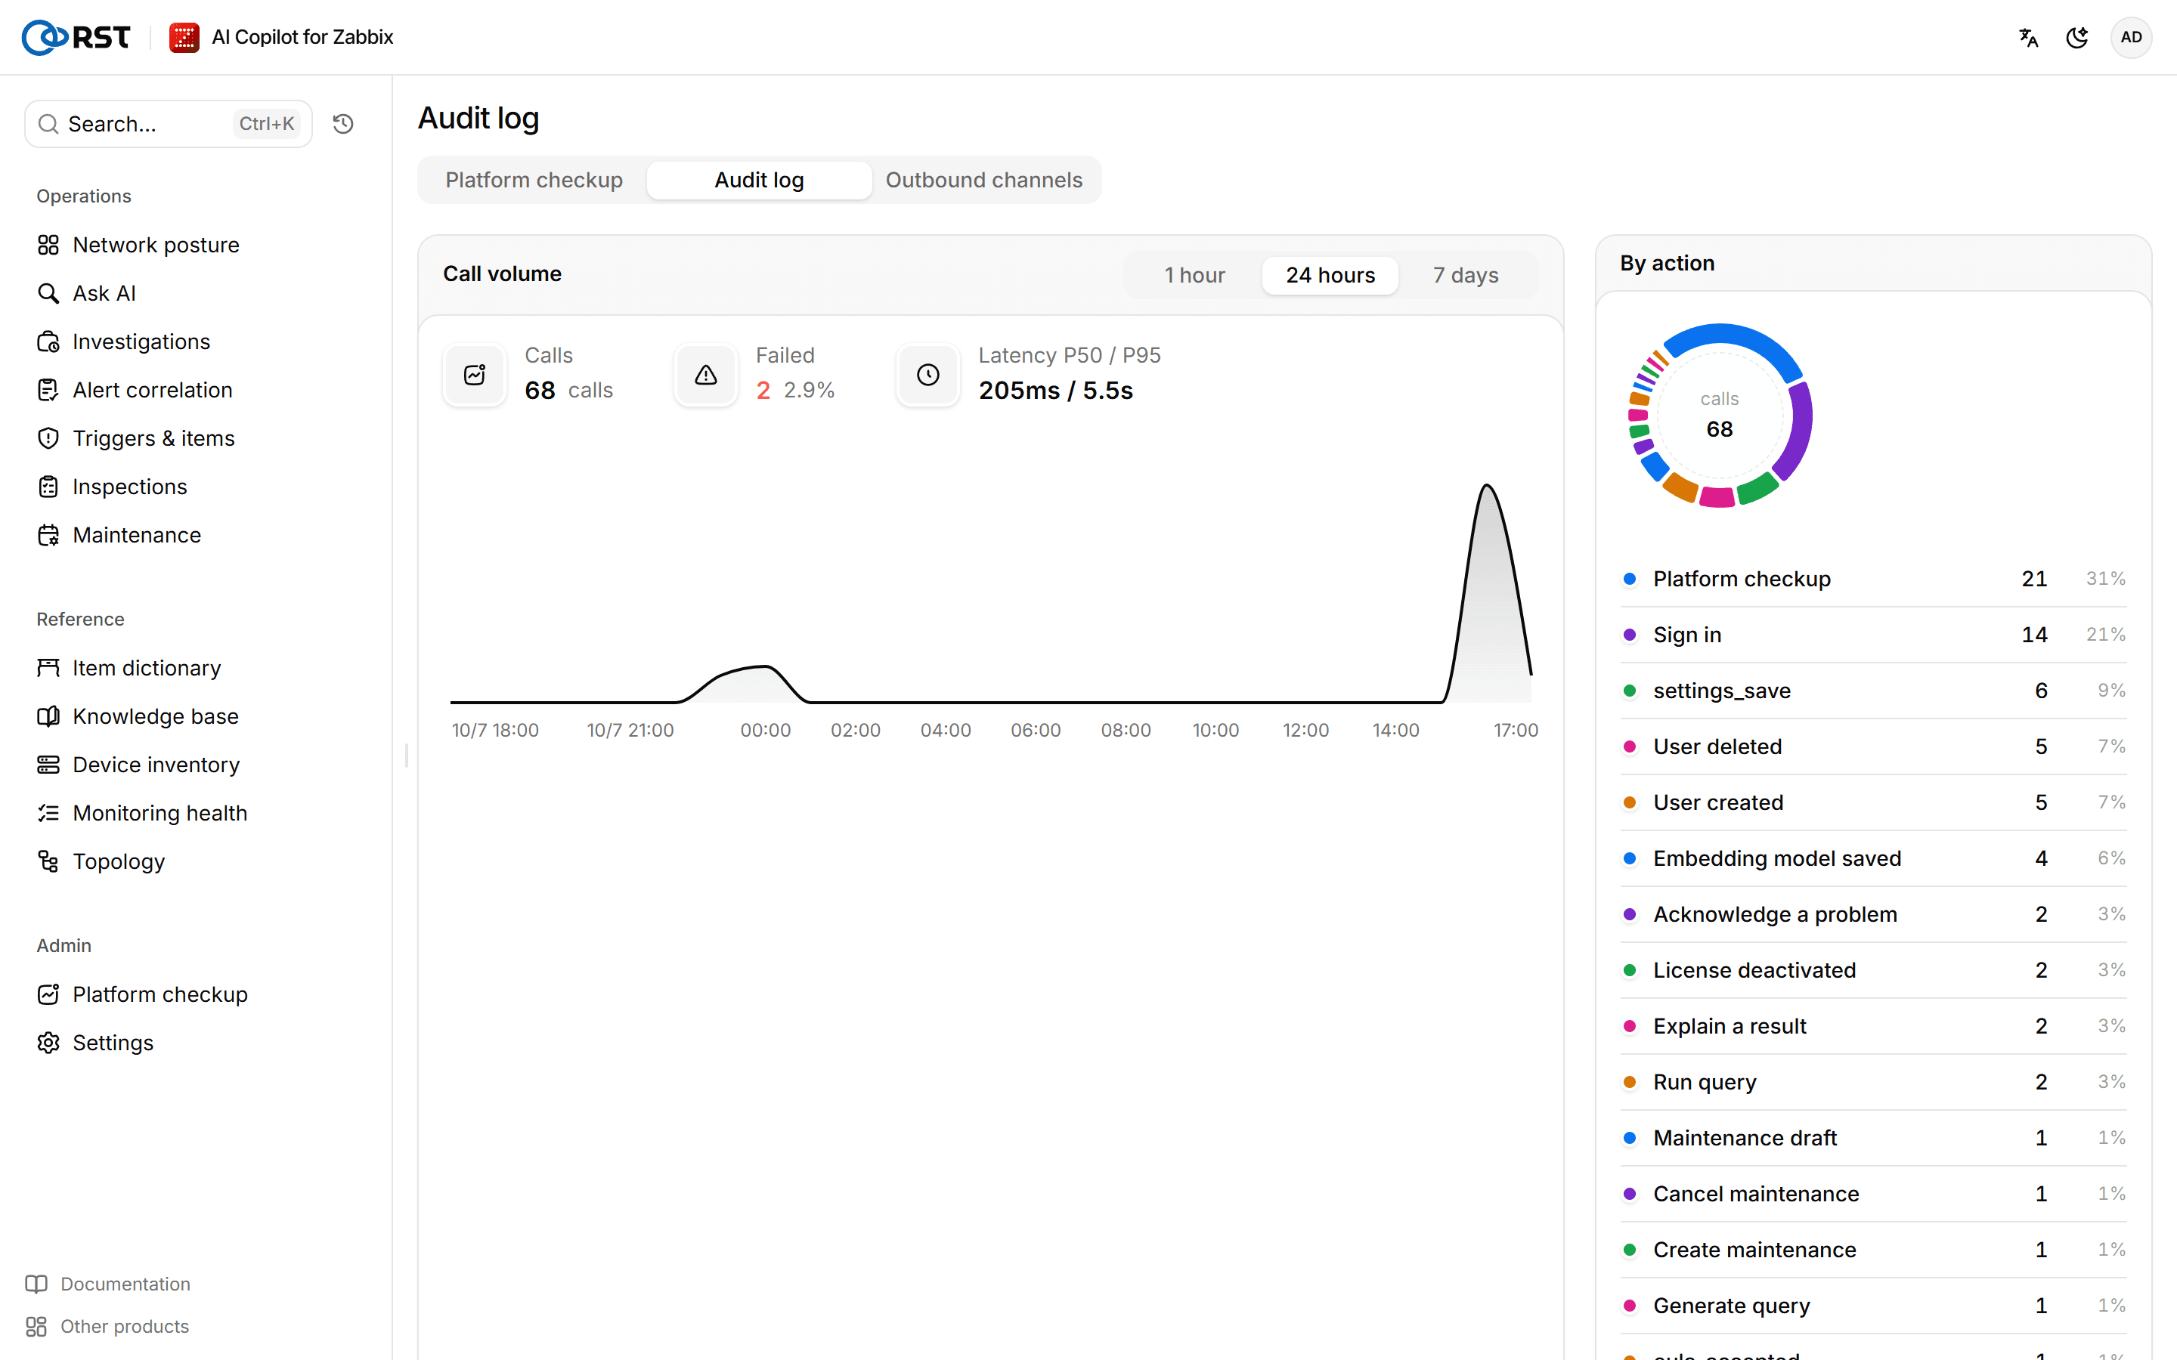The width and height of the screenshot is (2177, 1360).
Task: Click the Failed warning triangle icon
Action: click(706, 375)
